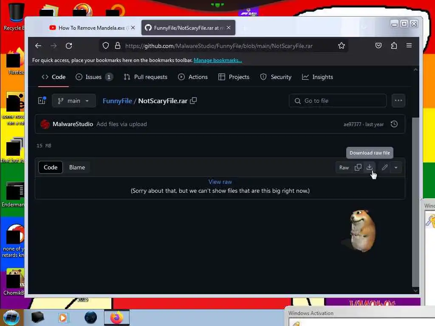Open the FunnyFile repository breadcrumb link
This screenshot has width=435, height=326.
click(117, 101)
